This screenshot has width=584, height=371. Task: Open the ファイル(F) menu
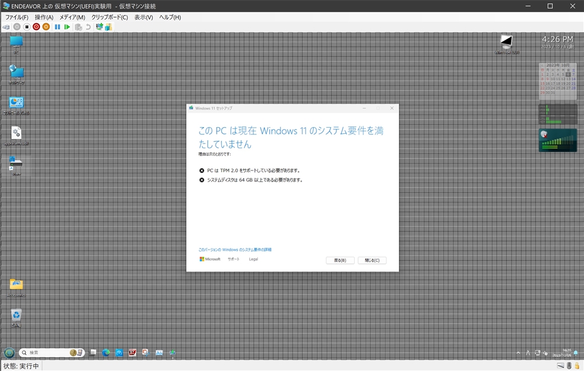[x=17, y=17]
